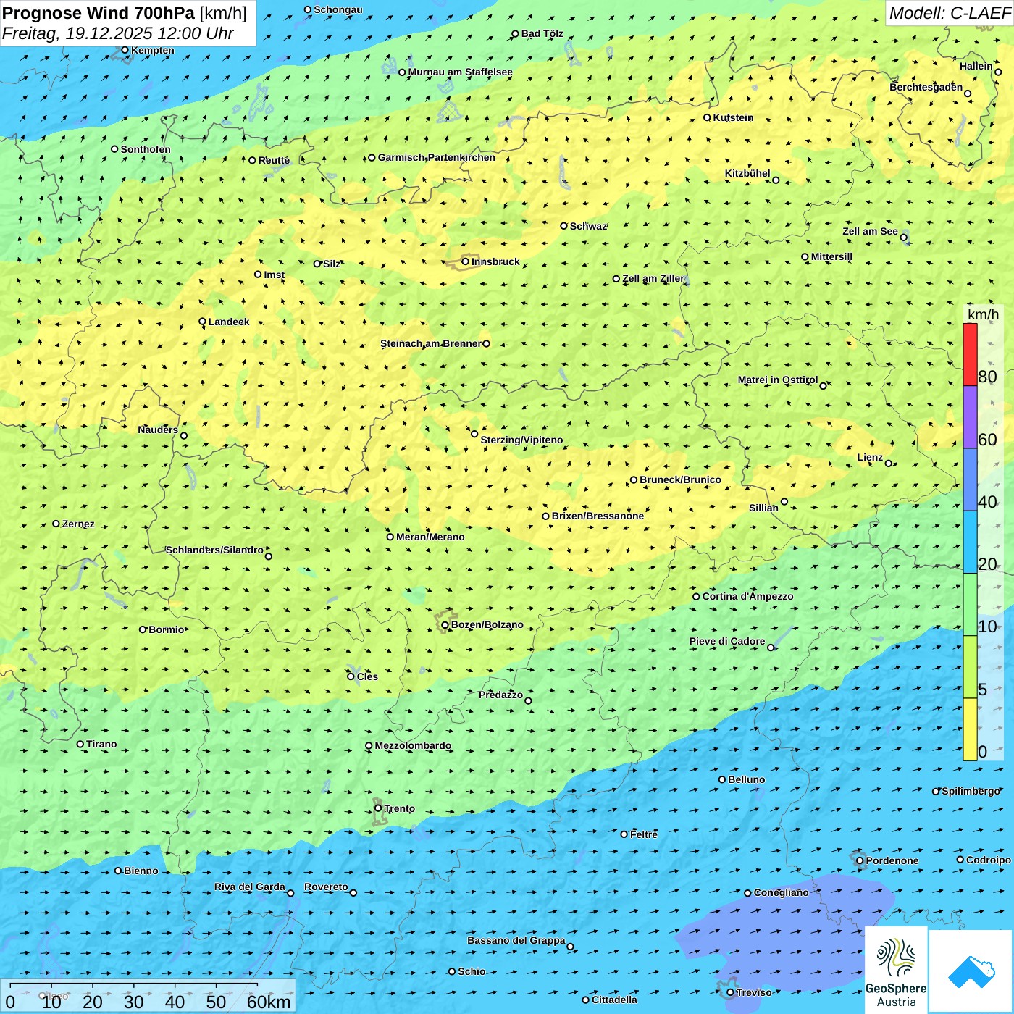Select the Treviso city label
Viewport: 1014px width, 1014px height.
[x=754, y=992]
